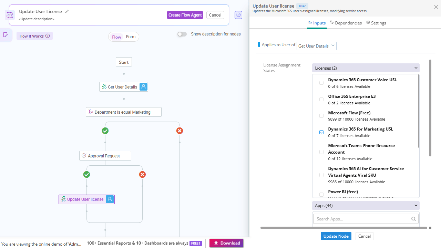The height and width of the screenshot is (248, 441).
Task: Switch to the Inputs tab
Action: pos(317,23)
